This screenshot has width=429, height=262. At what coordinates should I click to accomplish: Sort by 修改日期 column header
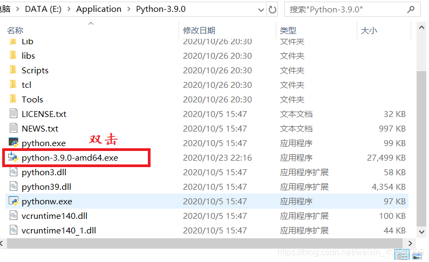(x=199, y=30)
